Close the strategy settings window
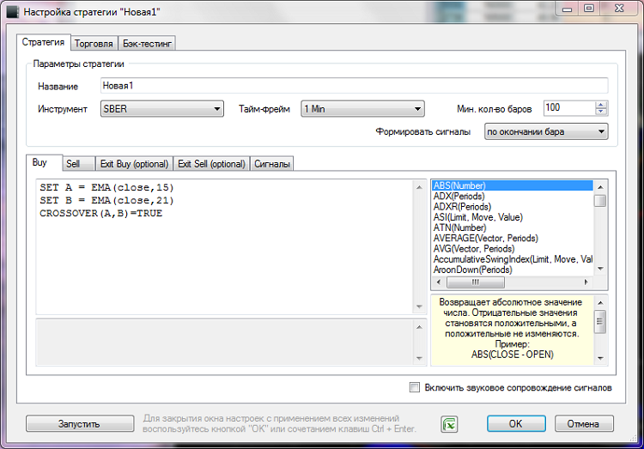644x449 pixels. click(619, 9)
